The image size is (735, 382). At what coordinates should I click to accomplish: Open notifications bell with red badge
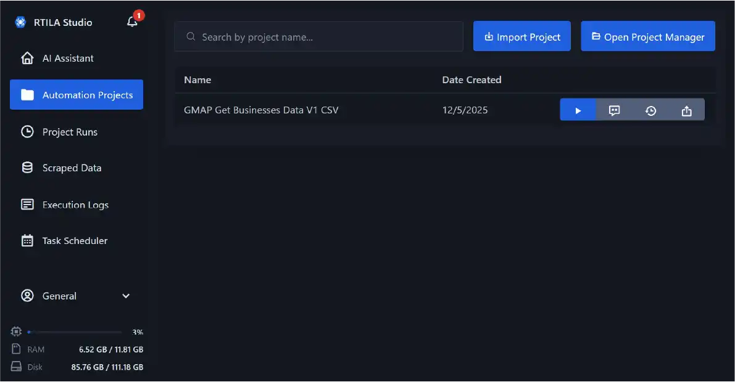coord(132,22)
